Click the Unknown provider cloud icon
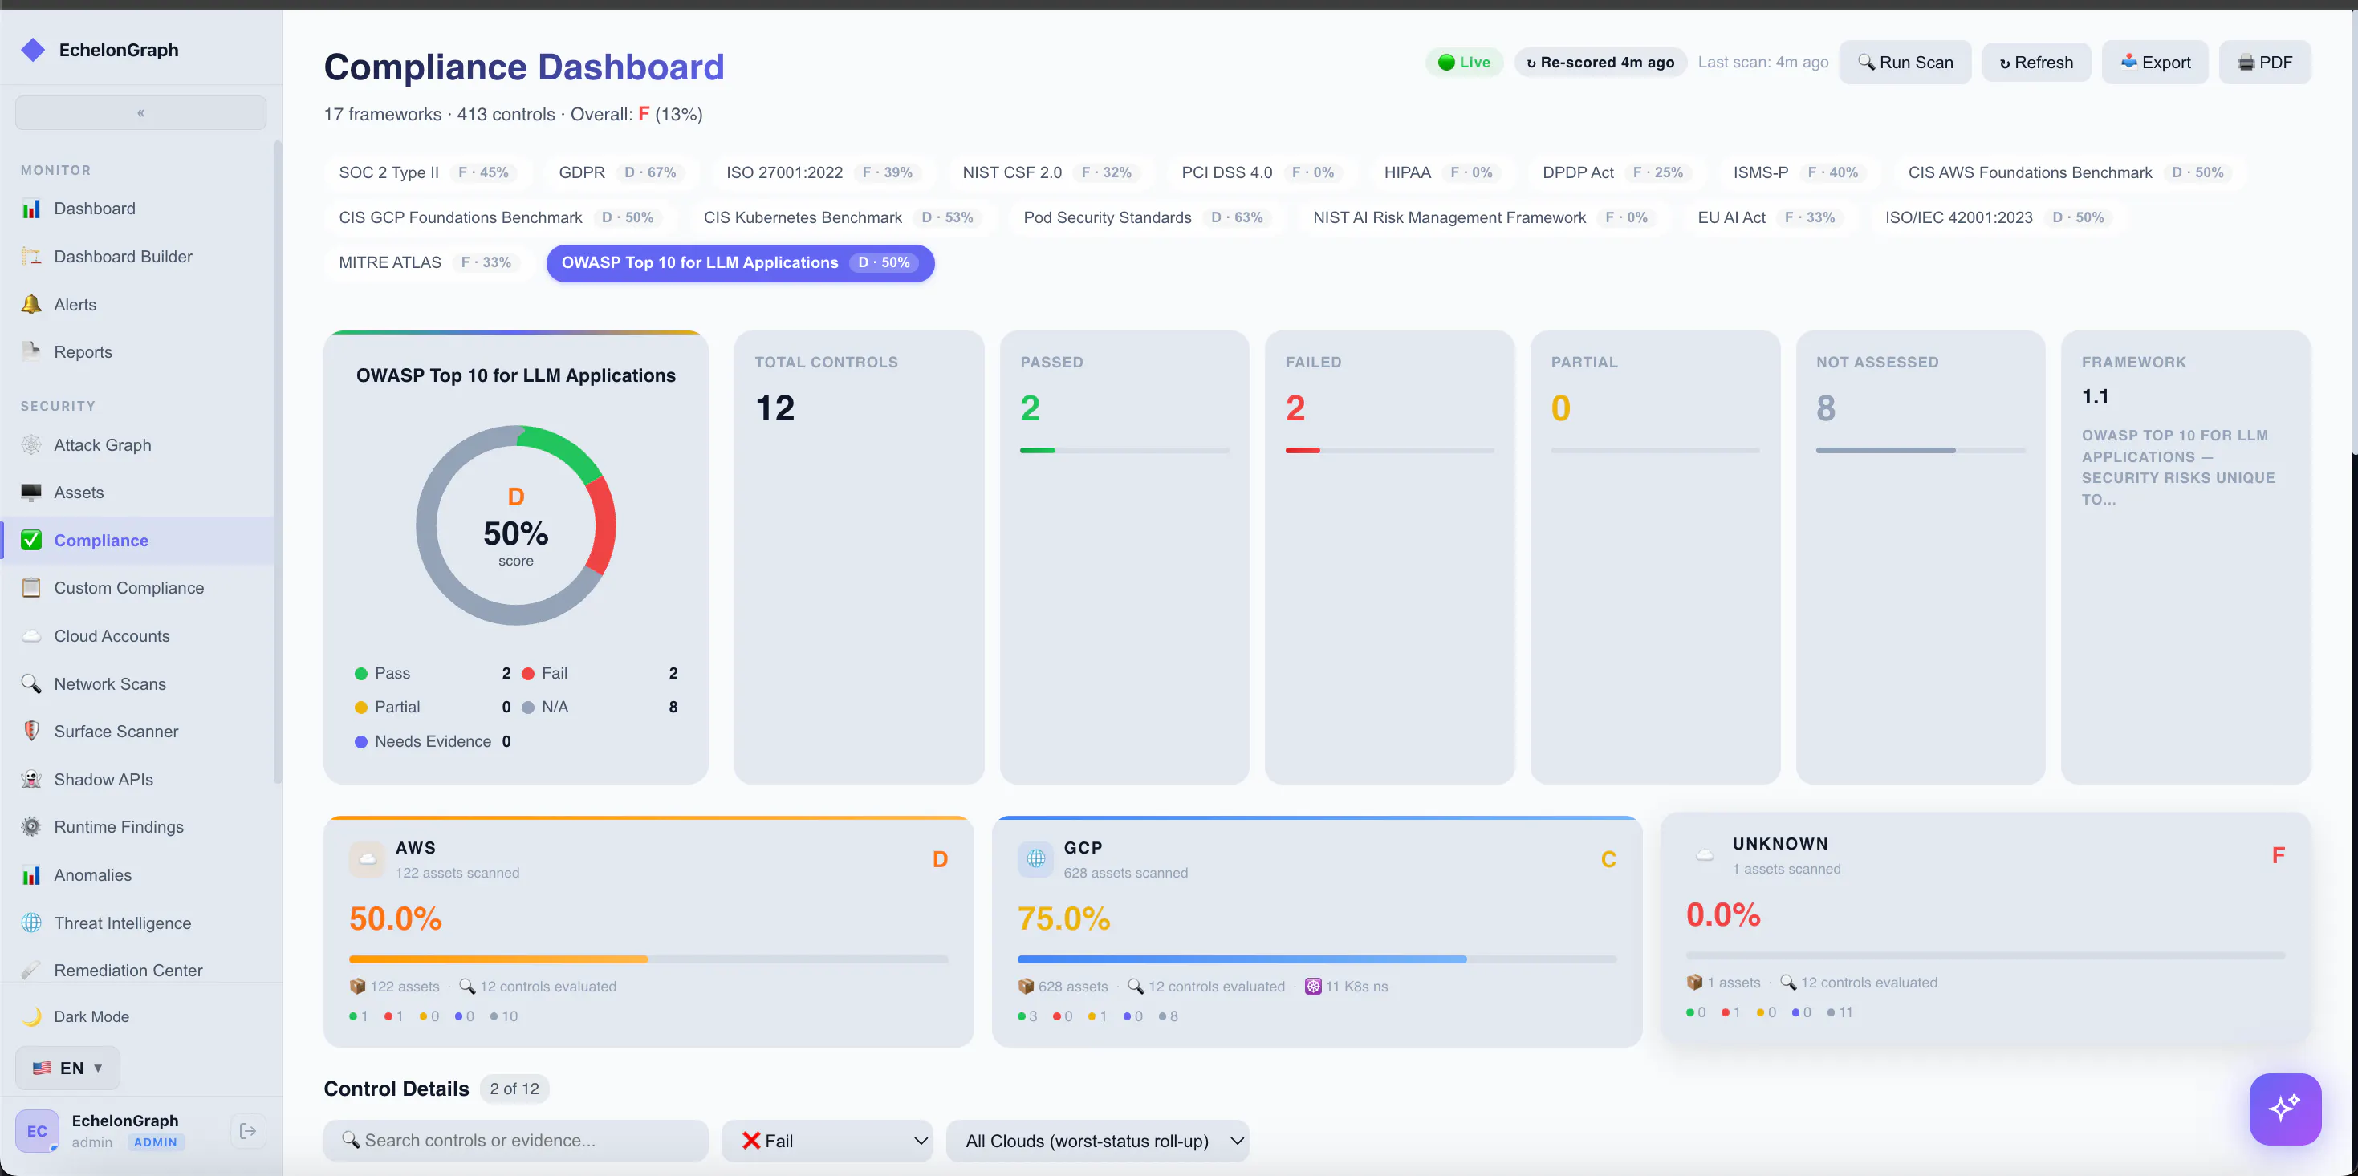The height and width of the screenshot is (1176, 2358). click(x=1705, y=856)
